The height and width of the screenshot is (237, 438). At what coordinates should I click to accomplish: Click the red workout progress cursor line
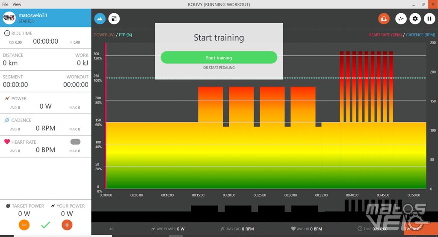pos(106,116)
